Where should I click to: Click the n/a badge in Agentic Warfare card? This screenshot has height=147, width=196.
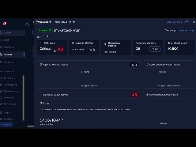coord(92,49)
